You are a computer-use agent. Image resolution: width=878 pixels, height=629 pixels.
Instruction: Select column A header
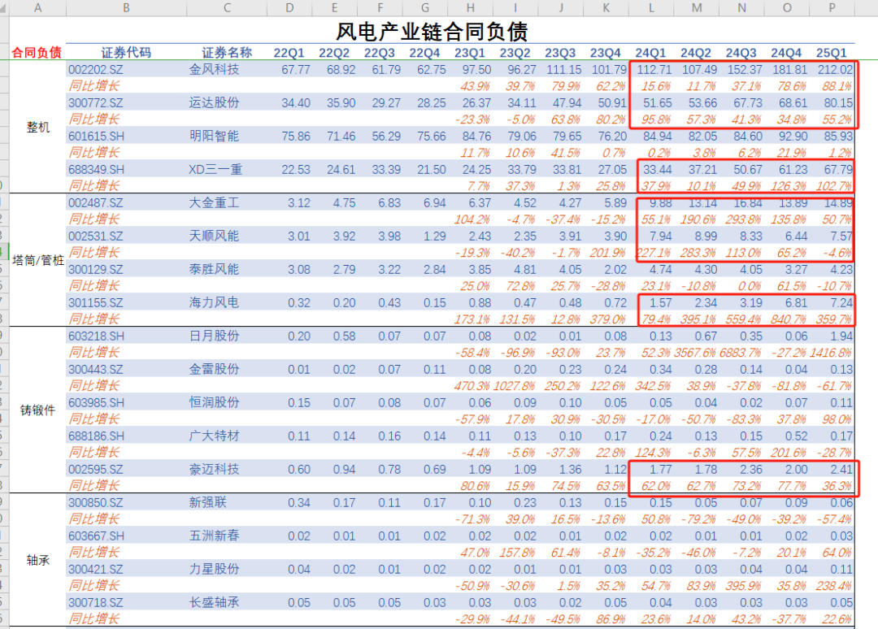pos(37,8)
